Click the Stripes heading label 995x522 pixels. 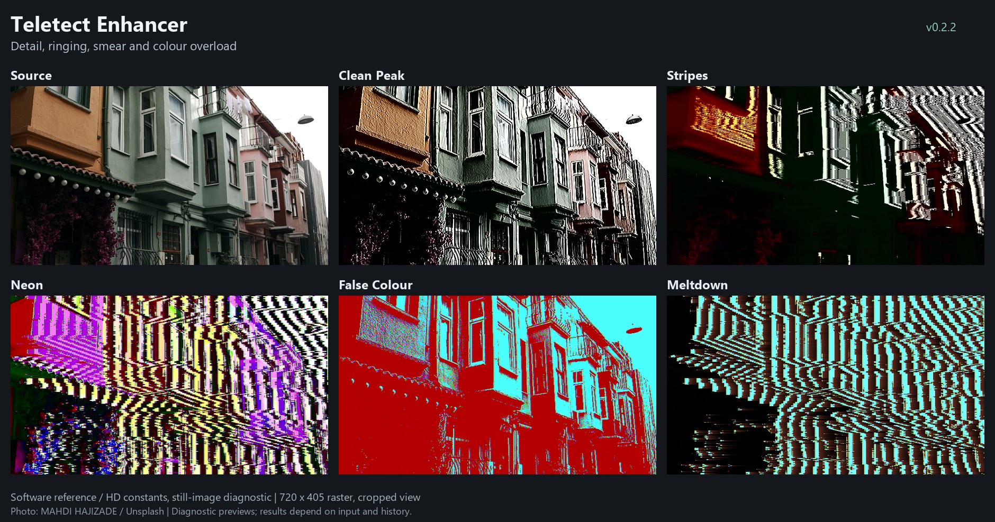[687, 76]
